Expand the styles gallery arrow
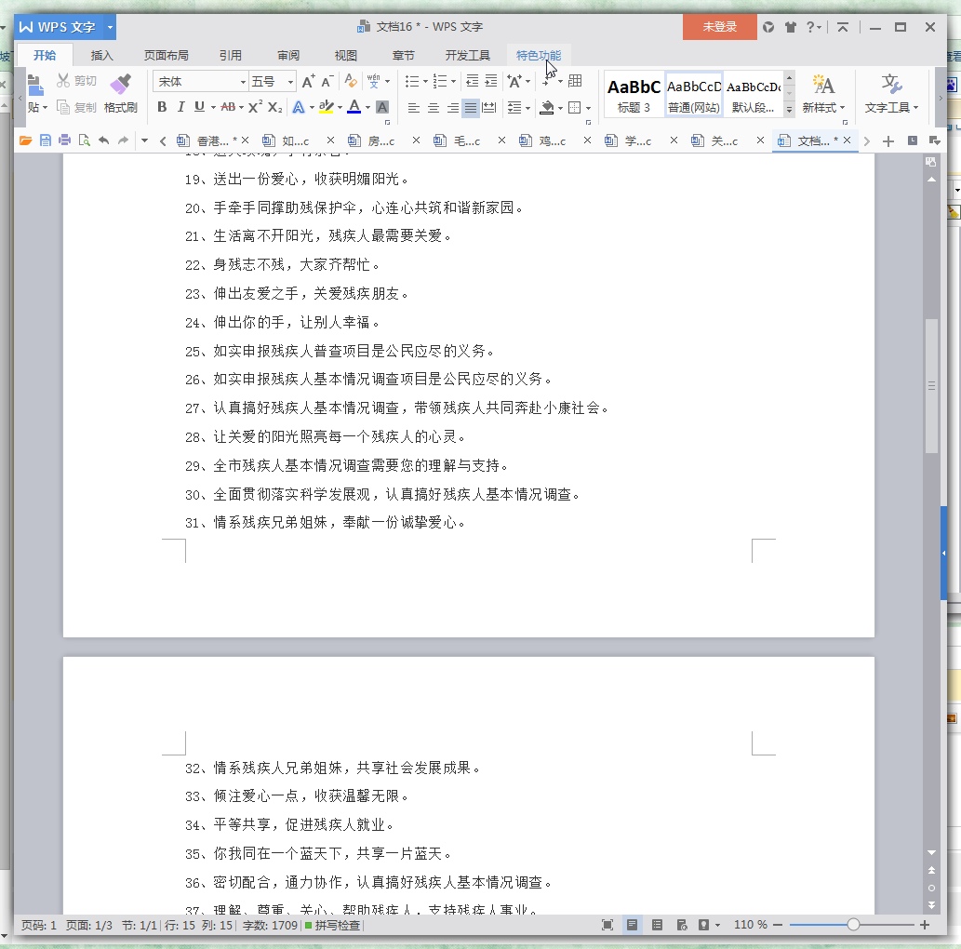Viewport: 961px width, 949px height. pos(790,109)
